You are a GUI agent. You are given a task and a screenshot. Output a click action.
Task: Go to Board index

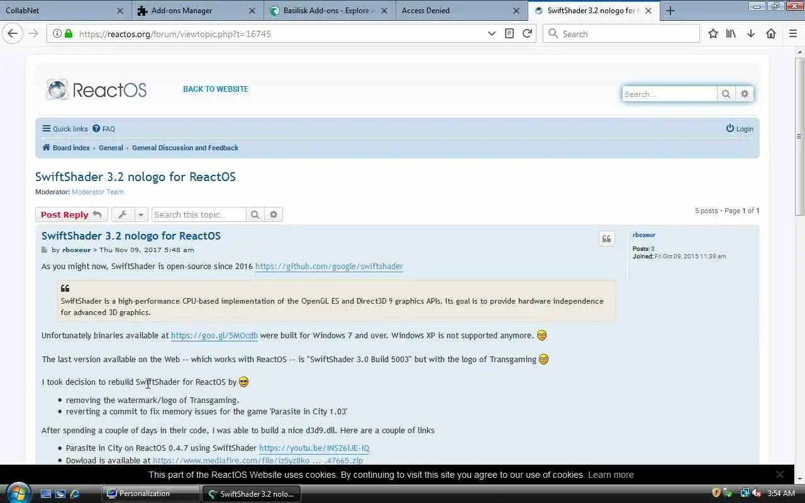coord(66,148)
